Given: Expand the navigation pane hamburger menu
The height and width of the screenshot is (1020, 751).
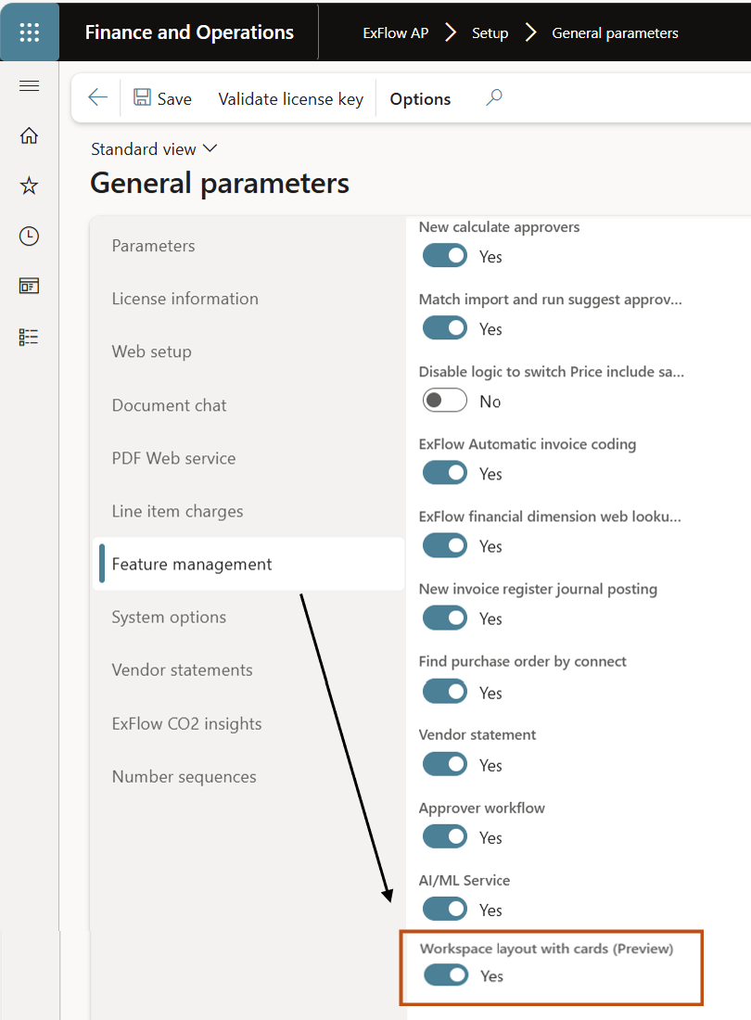Looking at the screenshot, I should [29, 86].
